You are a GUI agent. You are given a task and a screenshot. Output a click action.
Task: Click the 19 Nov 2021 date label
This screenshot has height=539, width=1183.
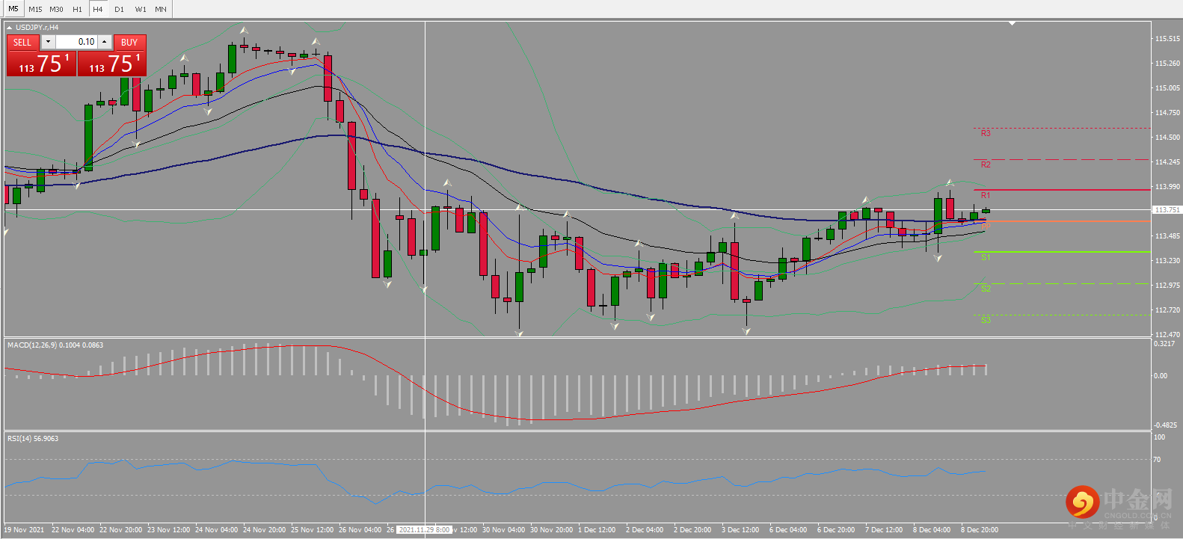(24, 530)
